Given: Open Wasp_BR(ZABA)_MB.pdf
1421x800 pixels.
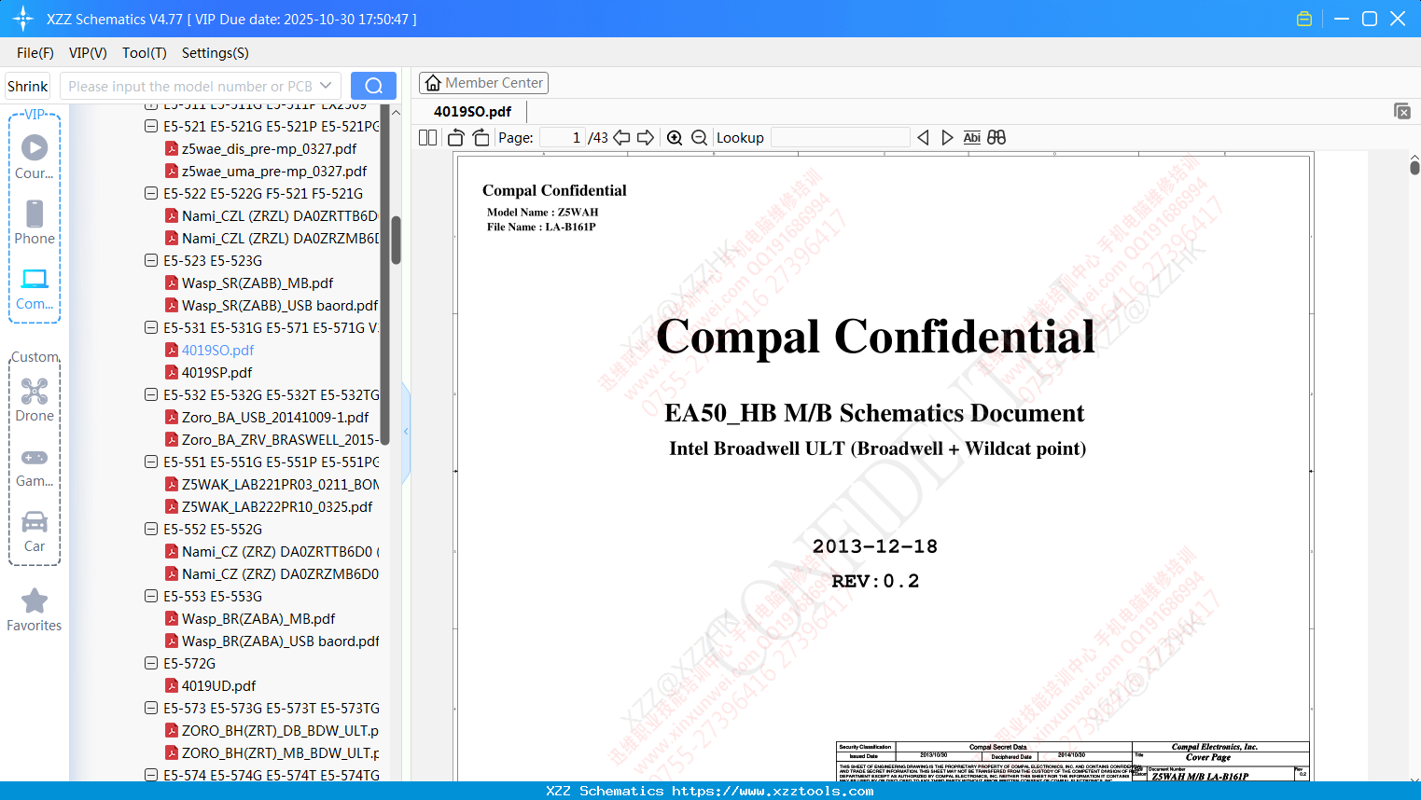Looking at the screenshot, I should [x=258, y=618].
